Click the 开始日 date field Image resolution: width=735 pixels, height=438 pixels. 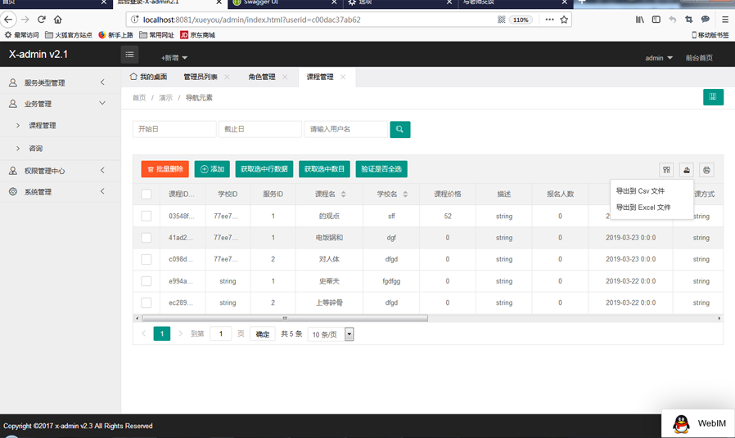174,129
